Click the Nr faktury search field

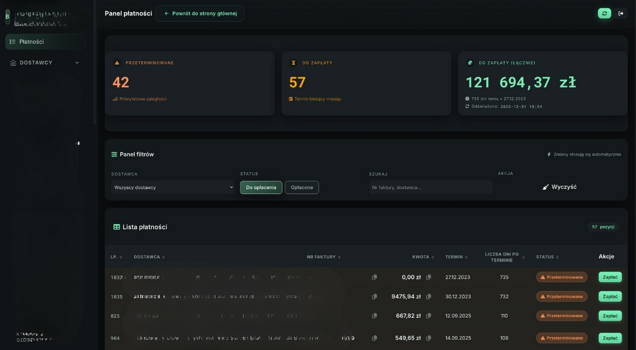point(430,187)
